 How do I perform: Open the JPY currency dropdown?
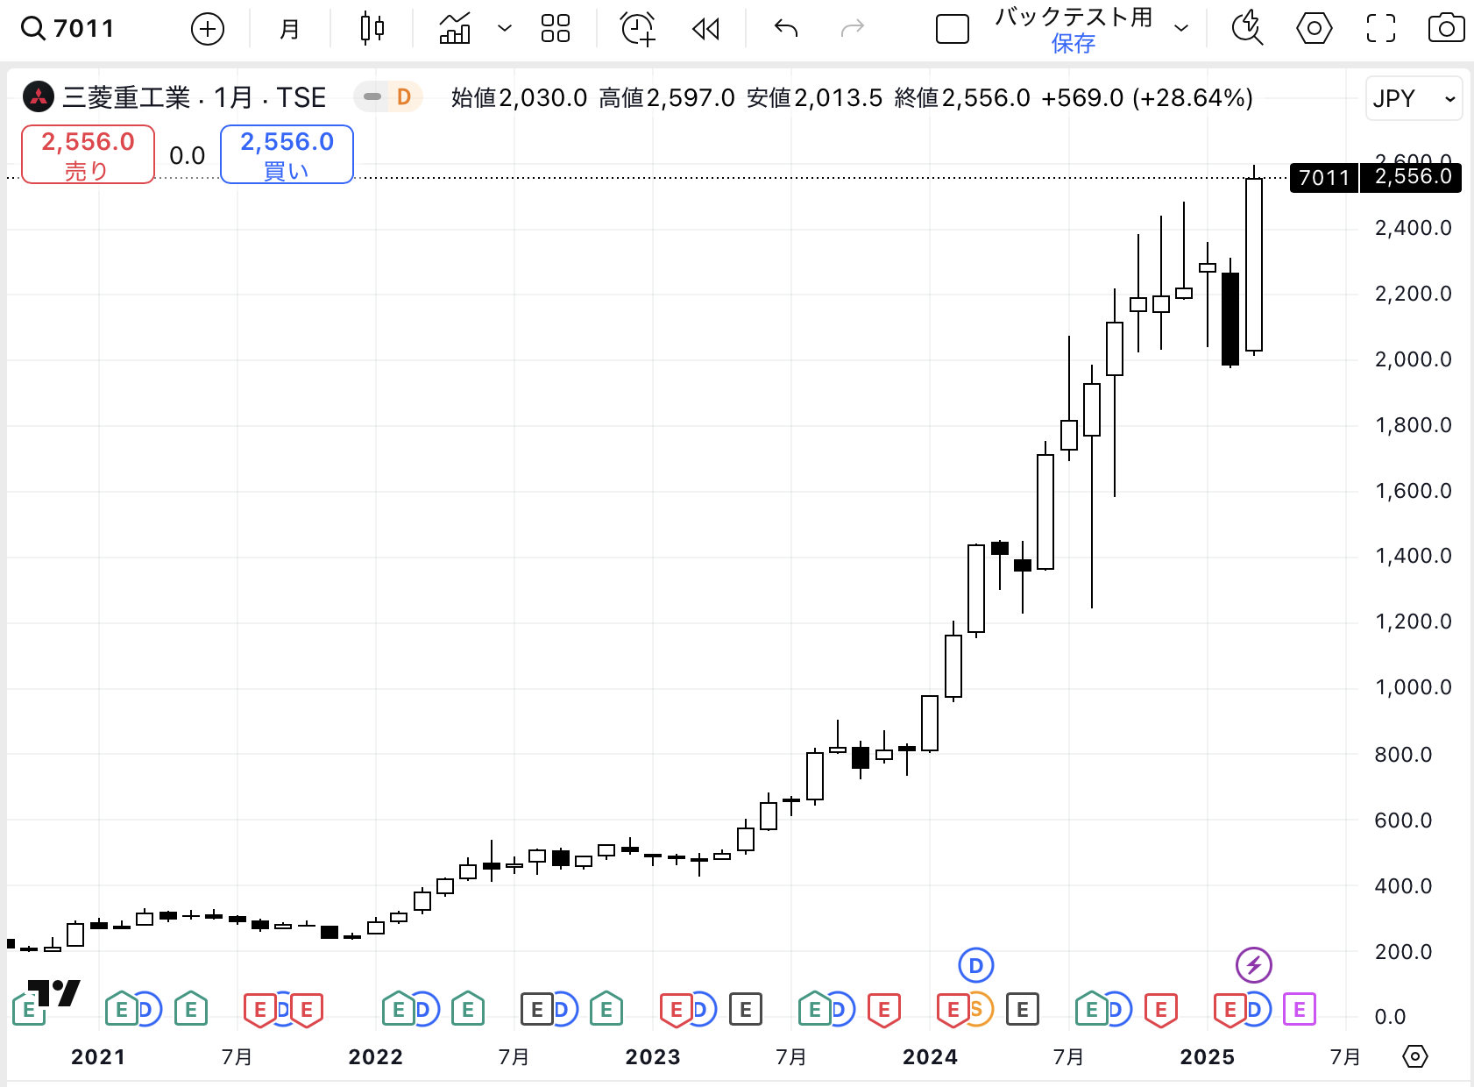pos(1414,98)
